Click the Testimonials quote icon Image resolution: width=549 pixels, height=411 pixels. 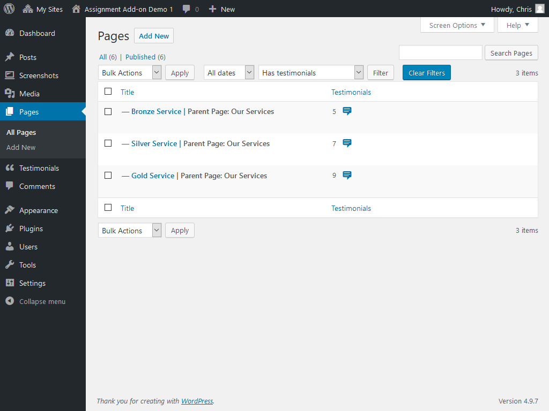coord(10,168)
